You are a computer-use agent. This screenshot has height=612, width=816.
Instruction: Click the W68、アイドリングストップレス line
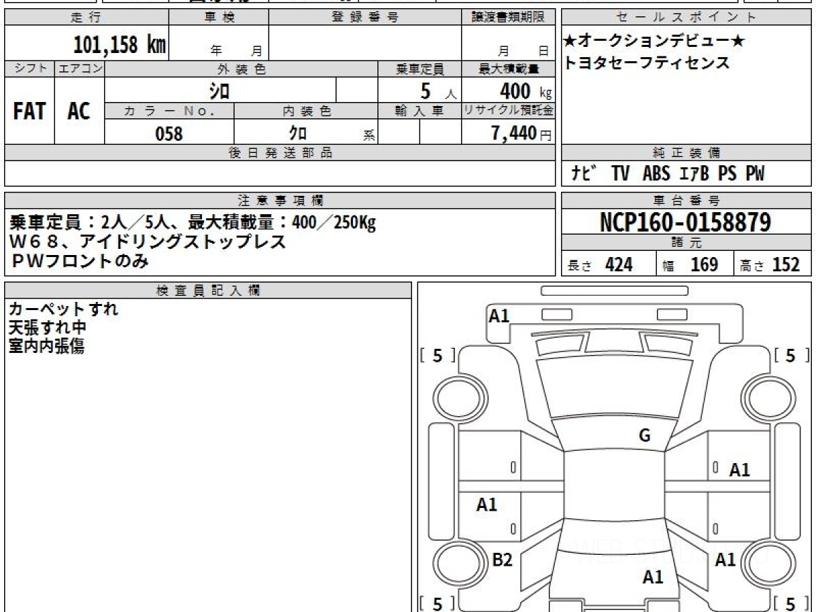click(x=148, y=241)
